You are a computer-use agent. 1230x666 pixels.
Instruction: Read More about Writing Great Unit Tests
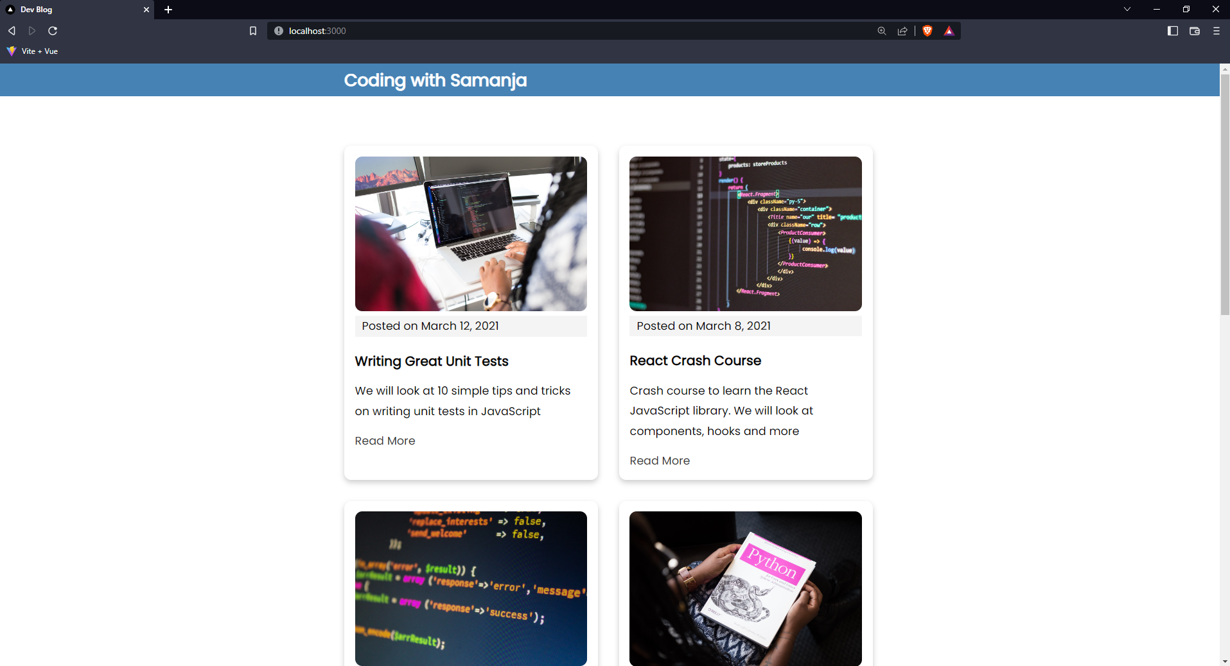click(384, 441)
